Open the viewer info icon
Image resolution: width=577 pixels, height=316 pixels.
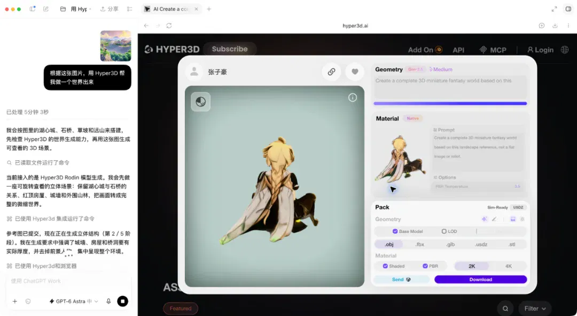pyautogui.click(x=353, y=98)
